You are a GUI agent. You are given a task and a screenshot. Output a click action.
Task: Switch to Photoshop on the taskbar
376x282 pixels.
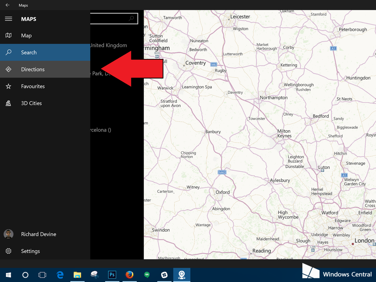pos(112,275)
